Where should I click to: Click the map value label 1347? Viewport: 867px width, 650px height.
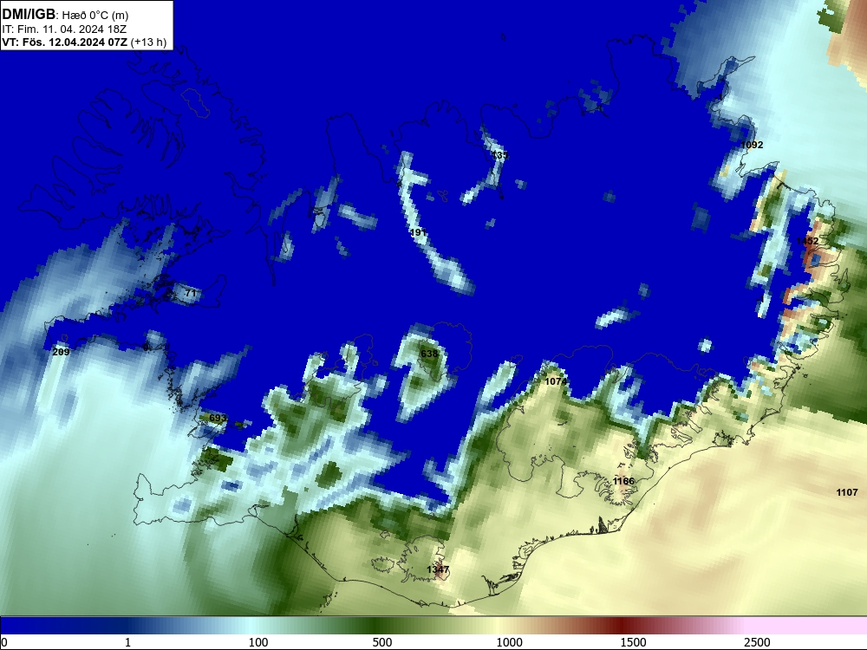(x=438, y=569)
